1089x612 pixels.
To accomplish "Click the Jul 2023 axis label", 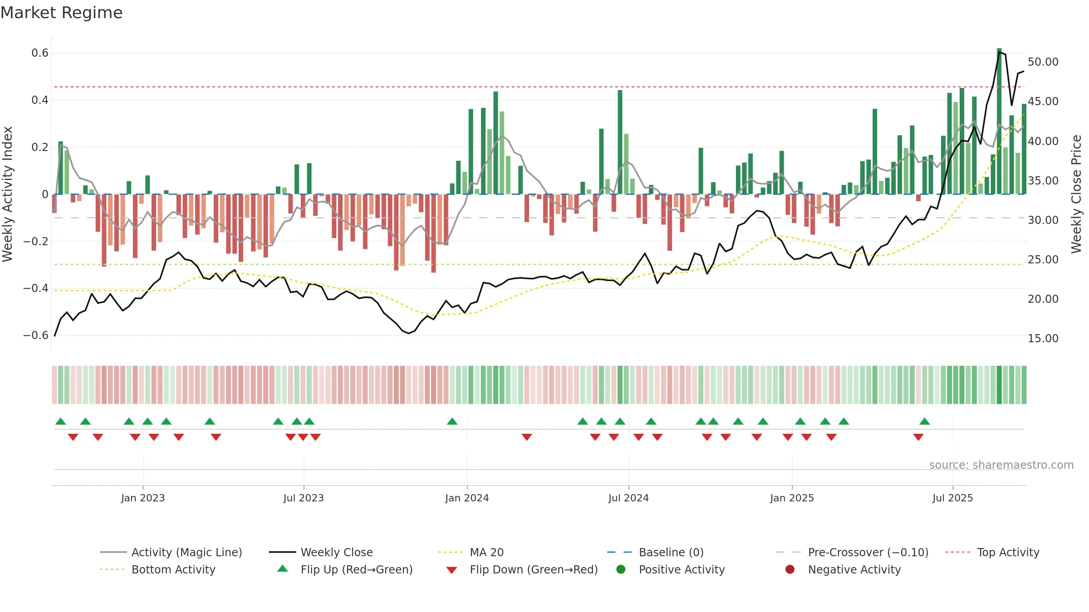I will click(304, 498).
